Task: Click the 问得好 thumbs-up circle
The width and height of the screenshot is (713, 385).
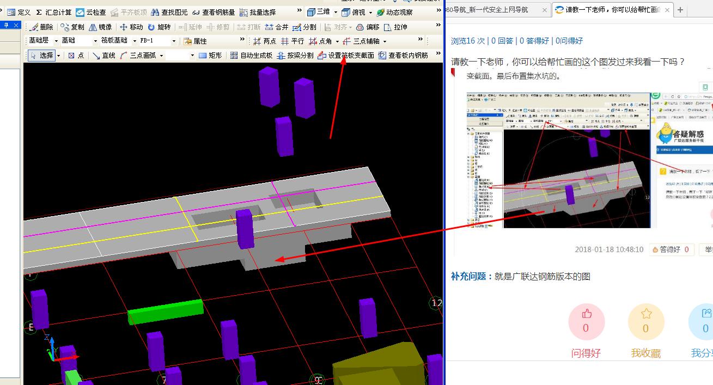Action: click(587, 322)
